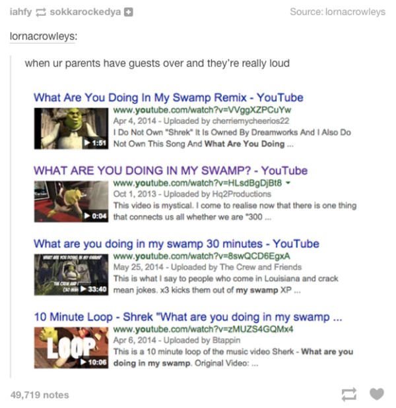Open 10 Minute Loop Shrek result title
Image resolution: width=396 pixels, height=408 pixels.
(x=188, y=317)
